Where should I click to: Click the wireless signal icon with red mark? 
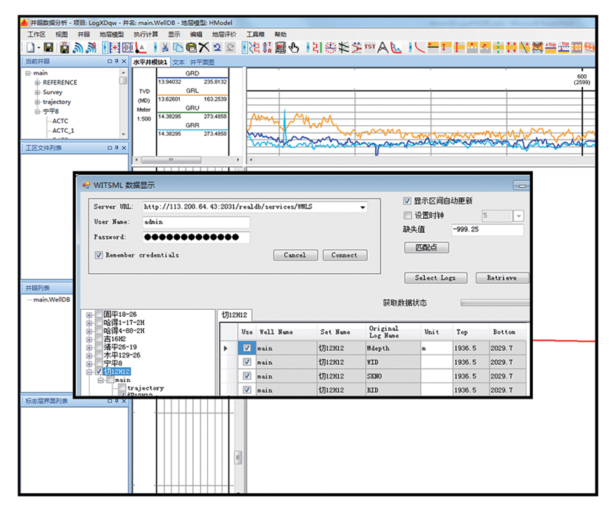coord(91,48)
